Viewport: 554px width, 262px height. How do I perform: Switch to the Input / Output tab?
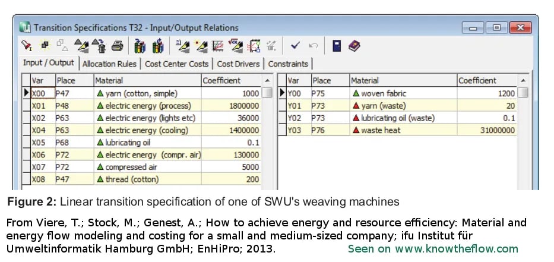(49, 63)
